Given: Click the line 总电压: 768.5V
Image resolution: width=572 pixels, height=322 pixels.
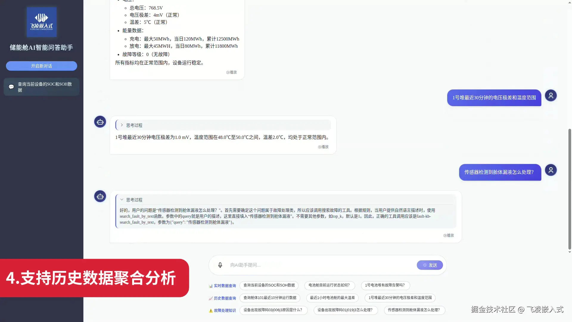Looking at the screenshot, I should pyautogui.click(x=146, y=8).
